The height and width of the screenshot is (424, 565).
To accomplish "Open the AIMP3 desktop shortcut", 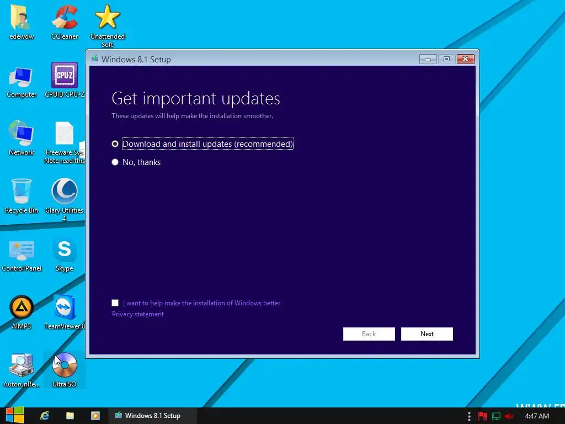I will (22, 312).
